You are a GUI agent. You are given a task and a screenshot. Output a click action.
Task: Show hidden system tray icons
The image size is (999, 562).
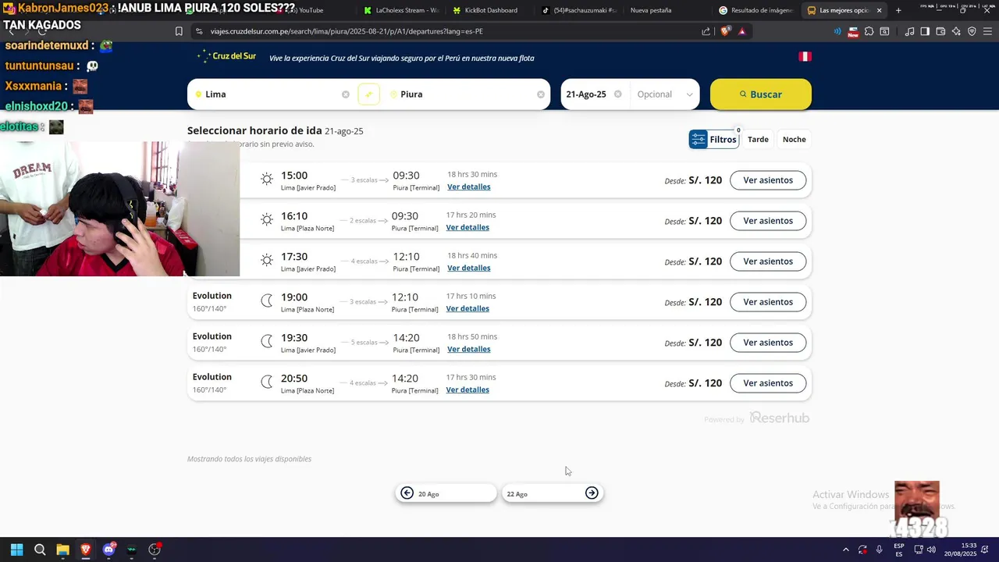[x=845, y=550]
